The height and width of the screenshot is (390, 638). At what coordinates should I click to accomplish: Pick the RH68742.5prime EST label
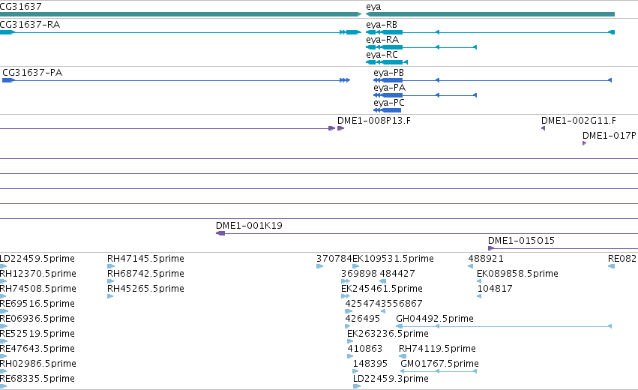[145, 274]
